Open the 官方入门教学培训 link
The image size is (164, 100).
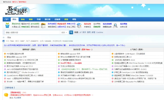point(19,2)
